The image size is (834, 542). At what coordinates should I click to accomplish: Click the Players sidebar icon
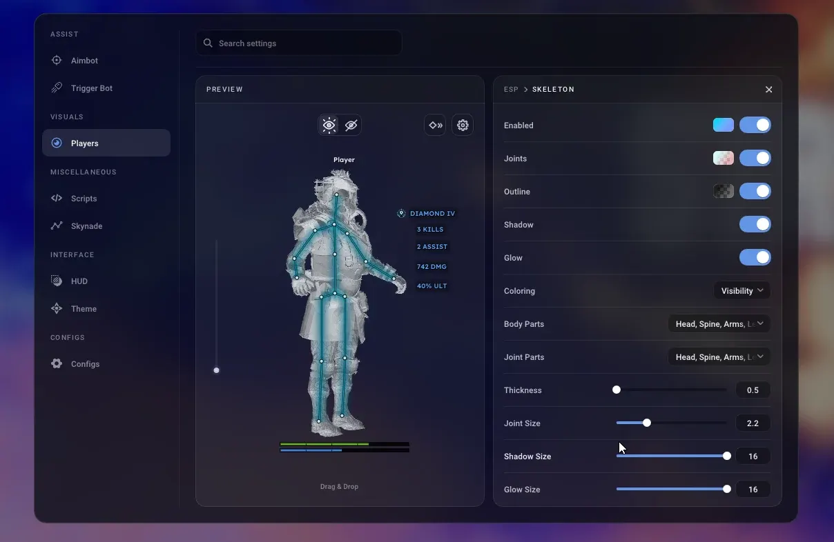point(57,143)
